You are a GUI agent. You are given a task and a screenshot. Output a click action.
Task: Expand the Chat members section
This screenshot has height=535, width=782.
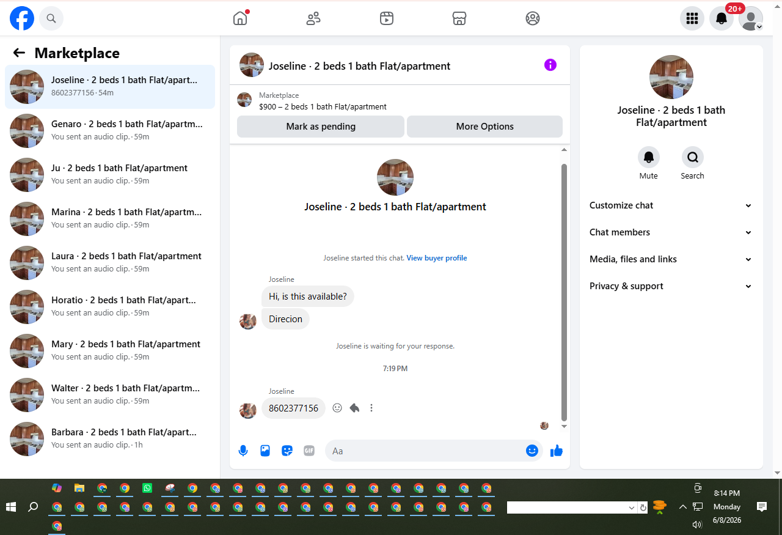tap(671, 232)
